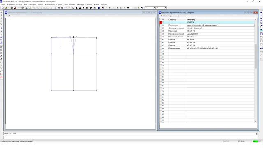Copy using the toolbar copy icon
Screen dimensions: 263x148
tap(59, 8)
